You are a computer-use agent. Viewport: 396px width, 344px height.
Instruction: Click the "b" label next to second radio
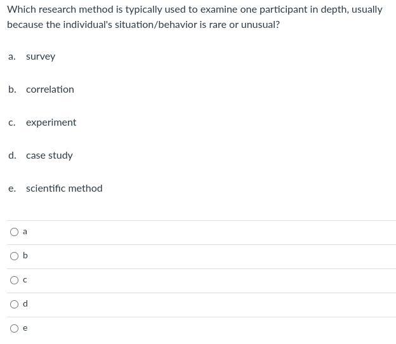pyautogui.click(x=25, y=256)
